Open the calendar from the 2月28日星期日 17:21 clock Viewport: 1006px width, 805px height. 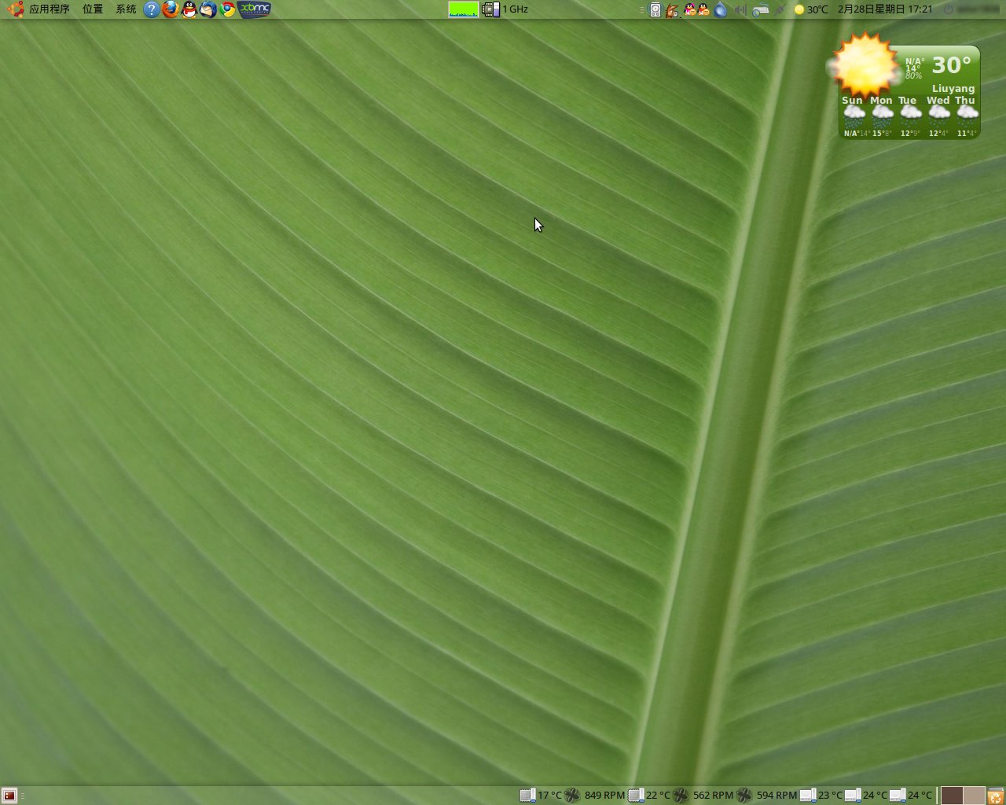point(885,9)
